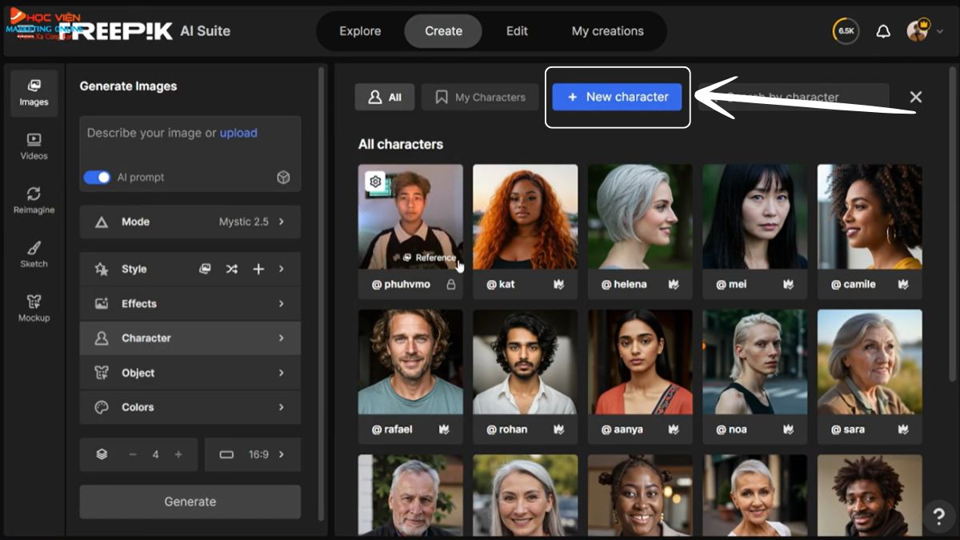Increase the image count with plus
960x540 pixels.
[x=178, y=454]
